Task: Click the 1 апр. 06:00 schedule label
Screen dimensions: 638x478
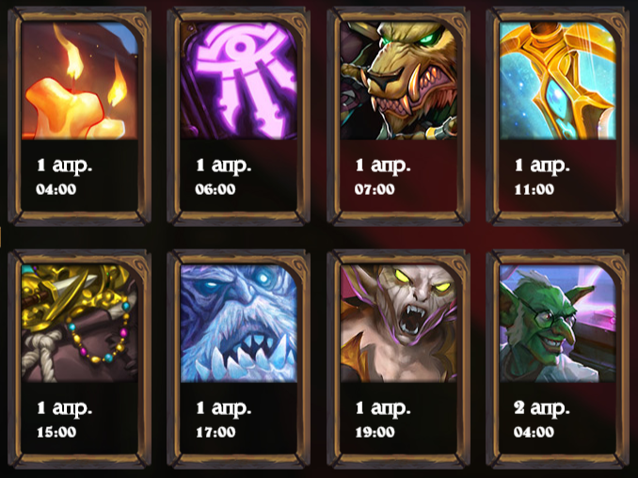Action: point(223,176)
